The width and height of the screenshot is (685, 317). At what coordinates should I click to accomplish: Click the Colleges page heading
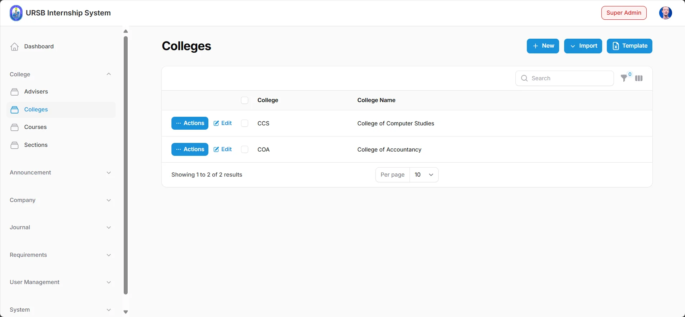186,46
